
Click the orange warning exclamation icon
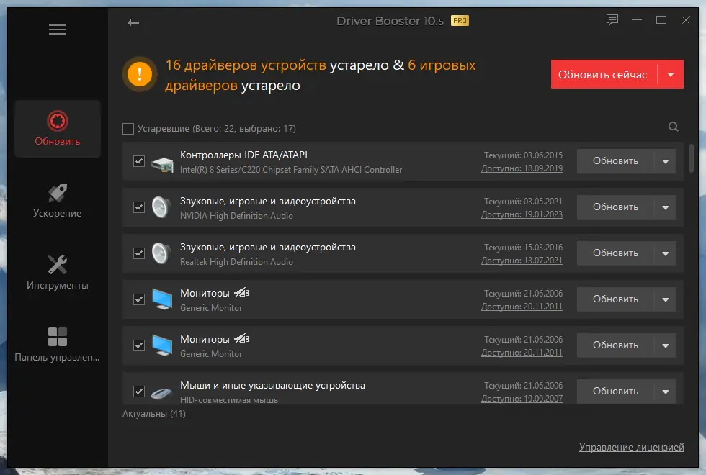(x=140, y=74)
